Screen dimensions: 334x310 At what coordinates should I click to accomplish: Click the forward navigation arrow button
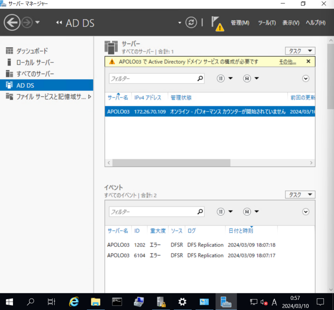coord(27,23)
